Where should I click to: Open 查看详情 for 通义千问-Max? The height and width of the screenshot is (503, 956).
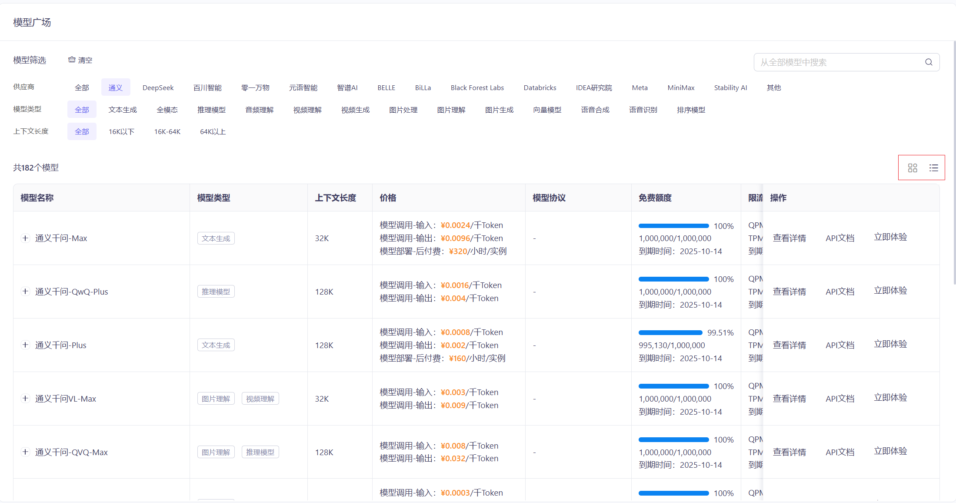[789, 238]
